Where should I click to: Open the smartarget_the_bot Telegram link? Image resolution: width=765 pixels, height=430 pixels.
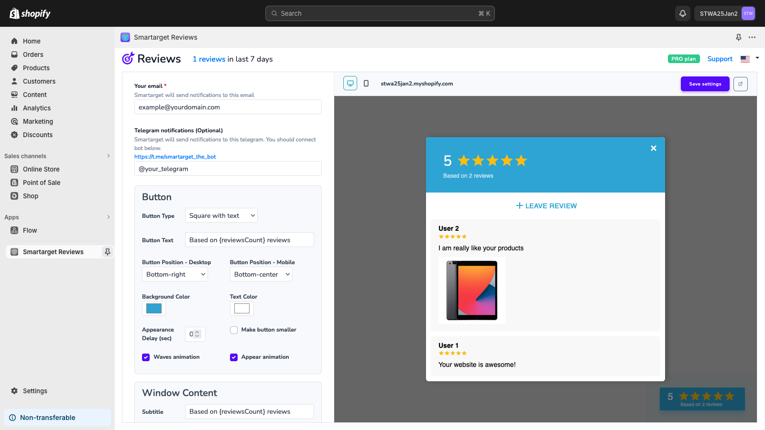point(175,157)
